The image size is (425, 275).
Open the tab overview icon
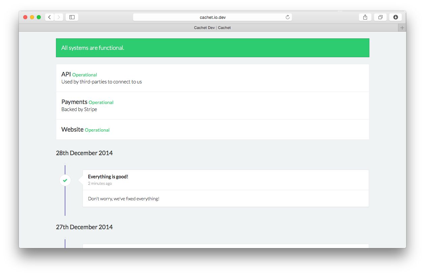380,17
